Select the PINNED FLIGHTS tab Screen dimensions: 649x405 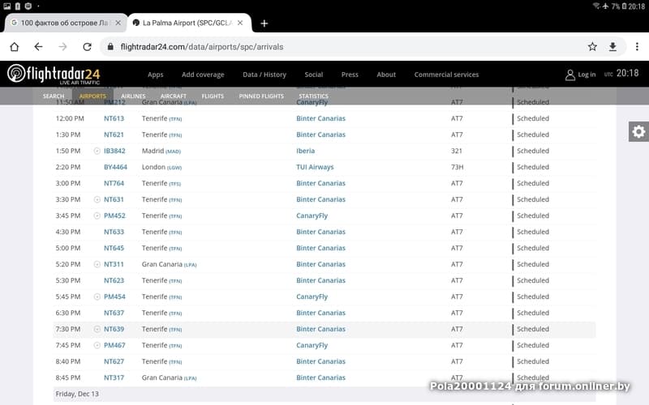pyautogui.click(x=261, y=96)
